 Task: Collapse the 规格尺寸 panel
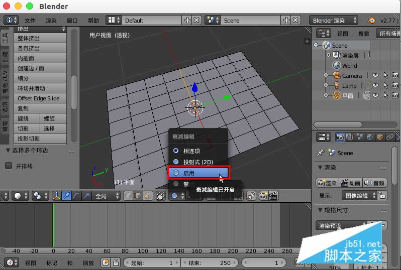(320, 210)
